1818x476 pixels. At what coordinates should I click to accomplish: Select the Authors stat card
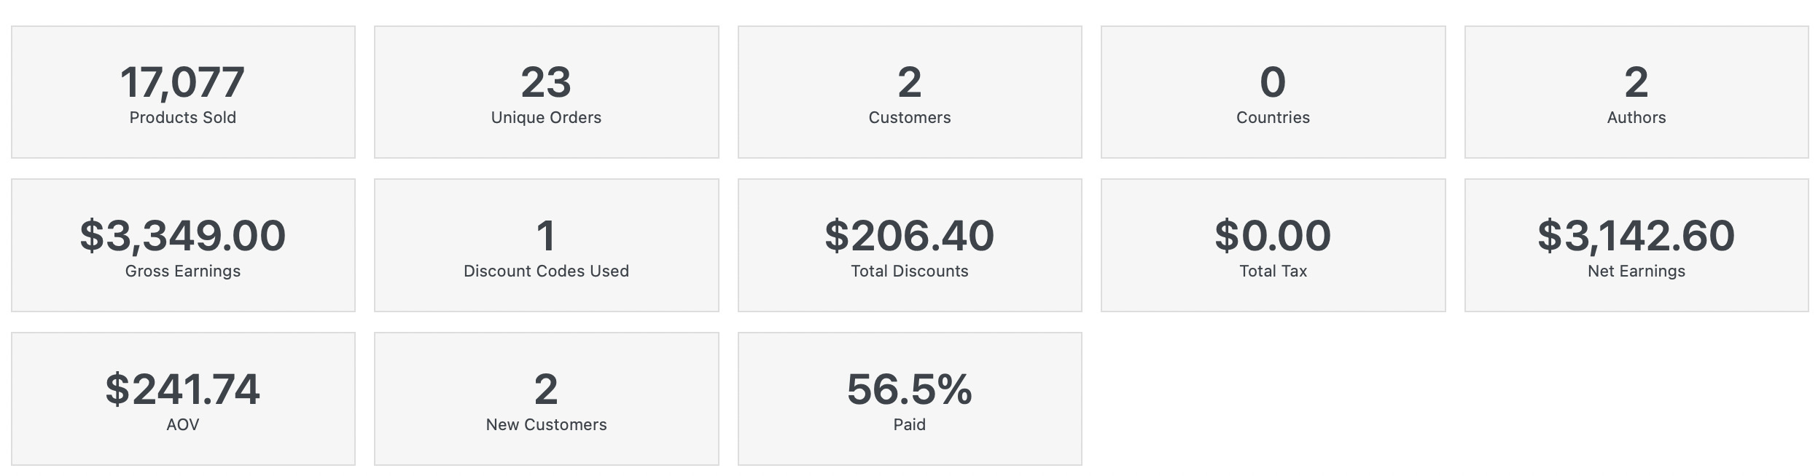click(1636, 92)
